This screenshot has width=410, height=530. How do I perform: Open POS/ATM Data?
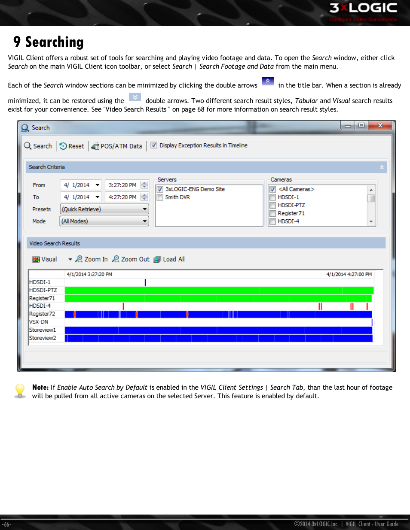click(x=116, y=146)
